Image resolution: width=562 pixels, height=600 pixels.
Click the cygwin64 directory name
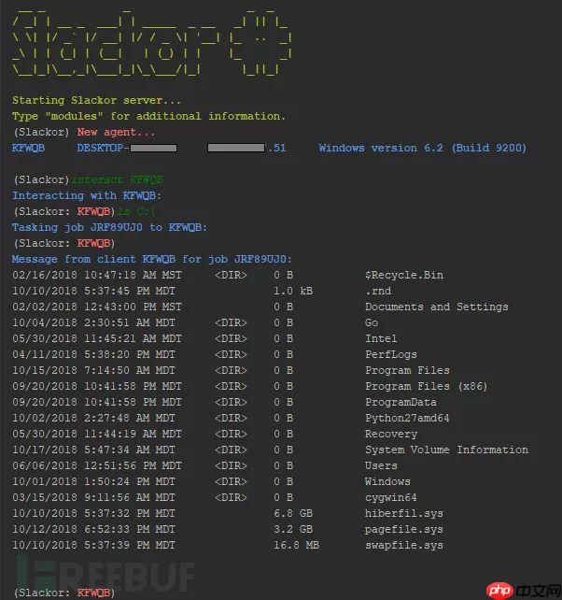tap(391, 497)
